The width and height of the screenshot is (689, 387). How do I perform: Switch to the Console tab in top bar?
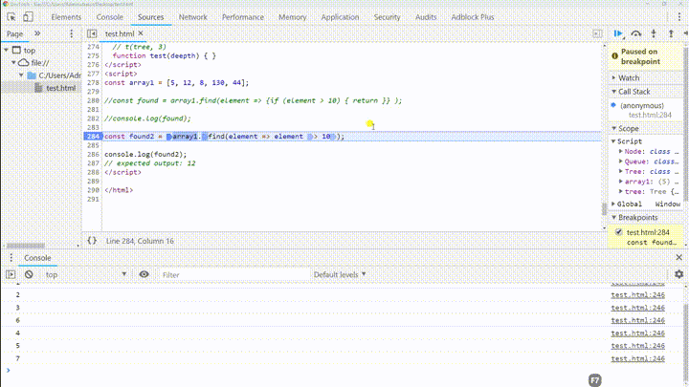click(109, 17)
